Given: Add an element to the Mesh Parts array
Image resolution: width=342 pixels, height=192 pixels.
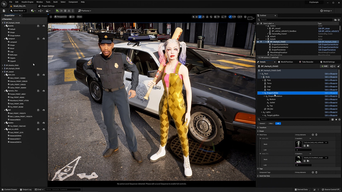Looking at the screenshot, I should 313,135.
